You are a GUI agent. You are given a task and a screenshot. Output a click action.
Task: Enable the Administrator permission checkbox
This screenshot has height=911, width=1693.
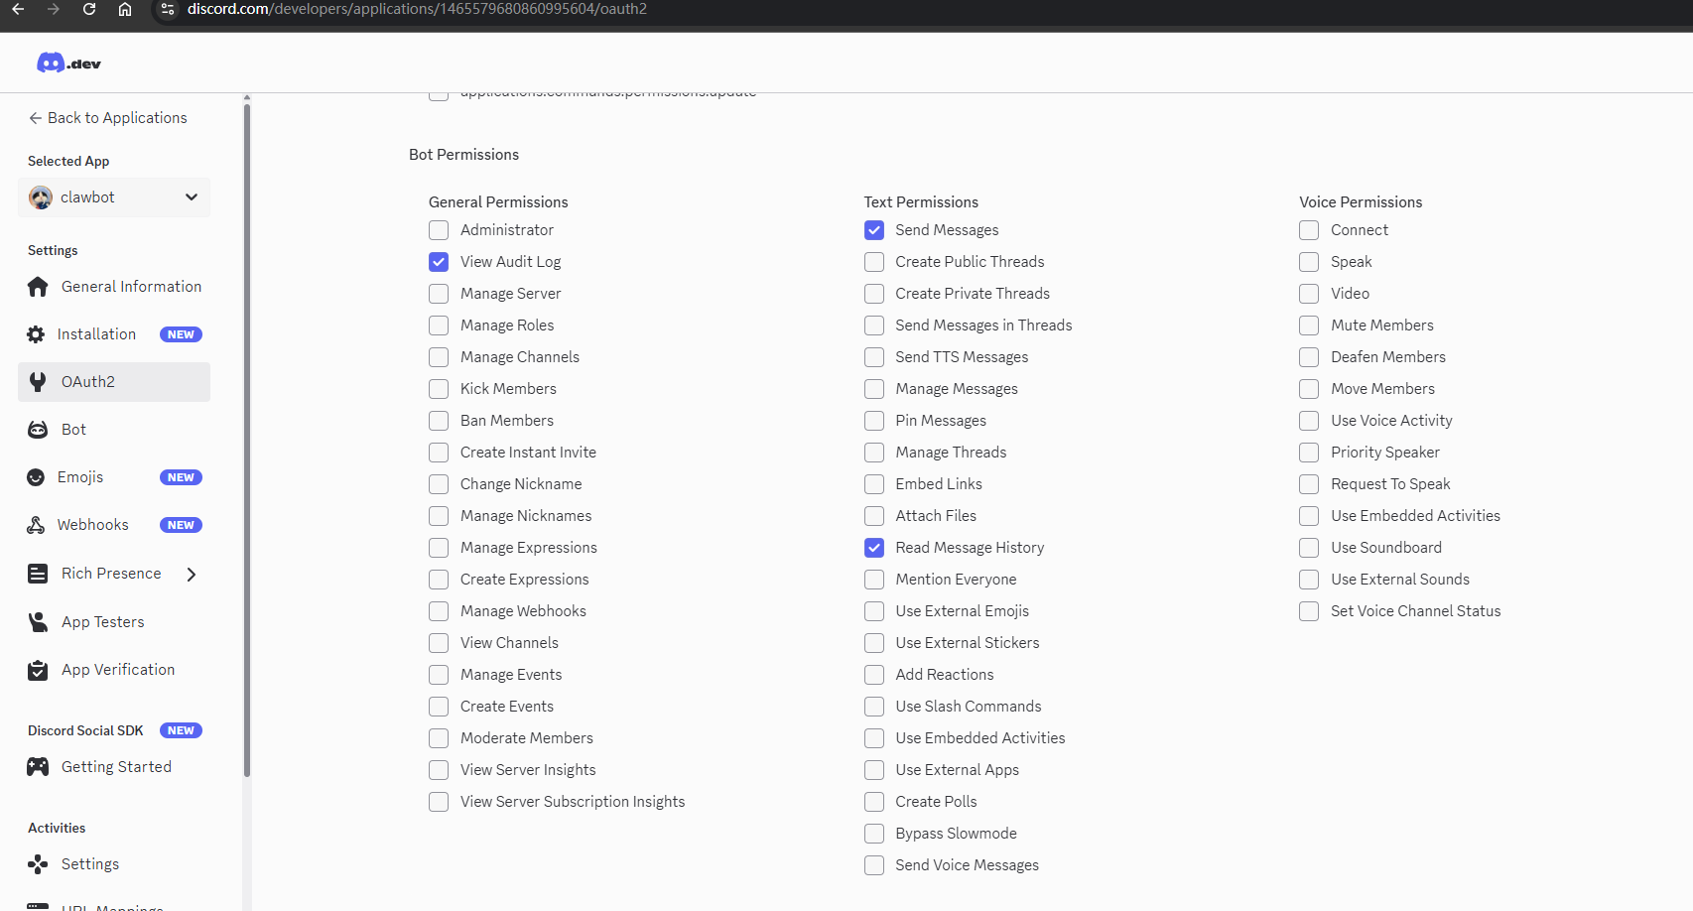tap(439, 230)
